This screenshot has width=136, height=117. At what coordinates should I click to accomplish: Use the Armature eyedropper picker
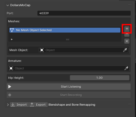coord(126,68)
